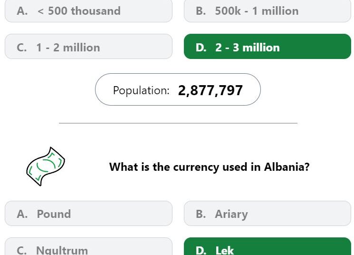The width and height of the screenshot is (354, 255).
Task: Select the highlighted "2 - 3 million" answer
Action: (267, 47)
